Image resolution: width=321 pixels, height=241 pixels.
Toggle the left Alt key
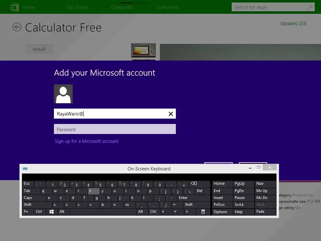(64, 212)
